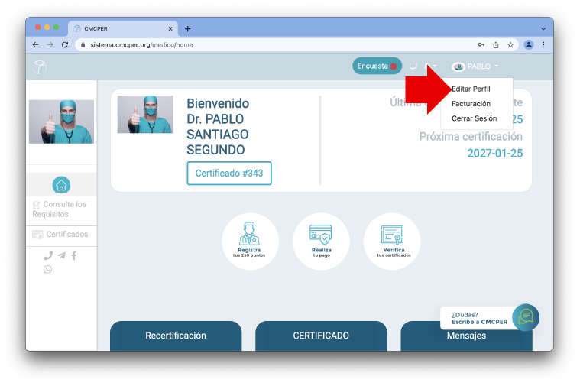Viewport: 580px width, 386px height.
Task: Choose Cerrar Sesión to log out
Action: pyautogui.click(x=474, y=118)
